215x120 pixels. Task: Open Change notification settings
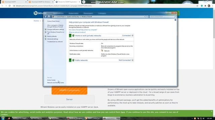(55, 29)
